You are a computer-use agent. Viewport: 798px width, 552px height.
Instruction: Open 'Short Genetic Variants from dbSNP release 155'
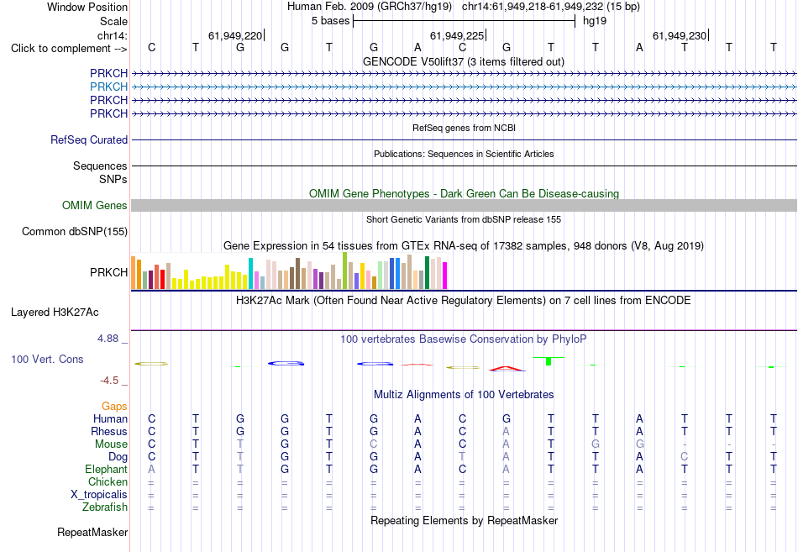click(464, 219)
